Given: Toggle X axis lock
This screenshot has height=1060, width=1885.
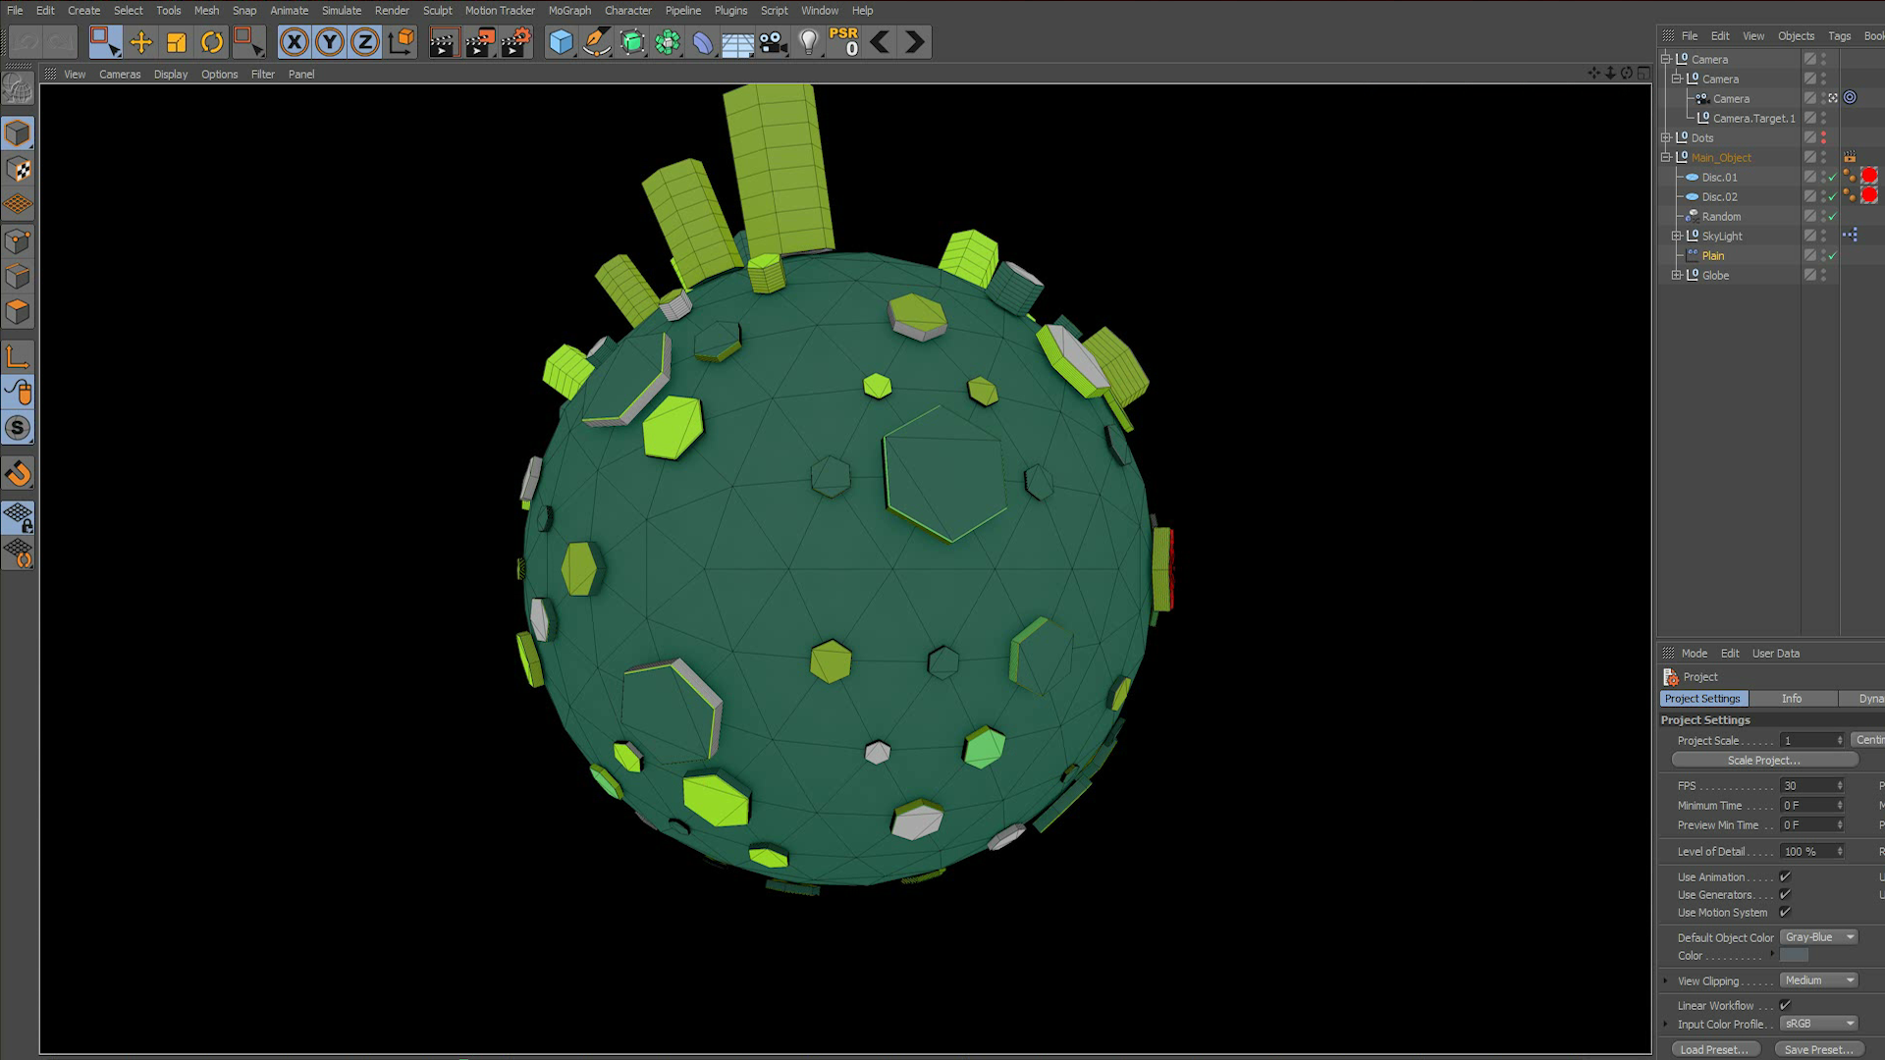Looking at the screenshot, I should click(294, 42).
